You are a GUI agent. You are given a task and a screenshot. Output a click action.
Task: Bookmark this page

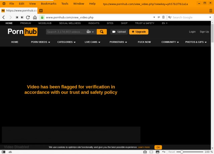[164, 17]
